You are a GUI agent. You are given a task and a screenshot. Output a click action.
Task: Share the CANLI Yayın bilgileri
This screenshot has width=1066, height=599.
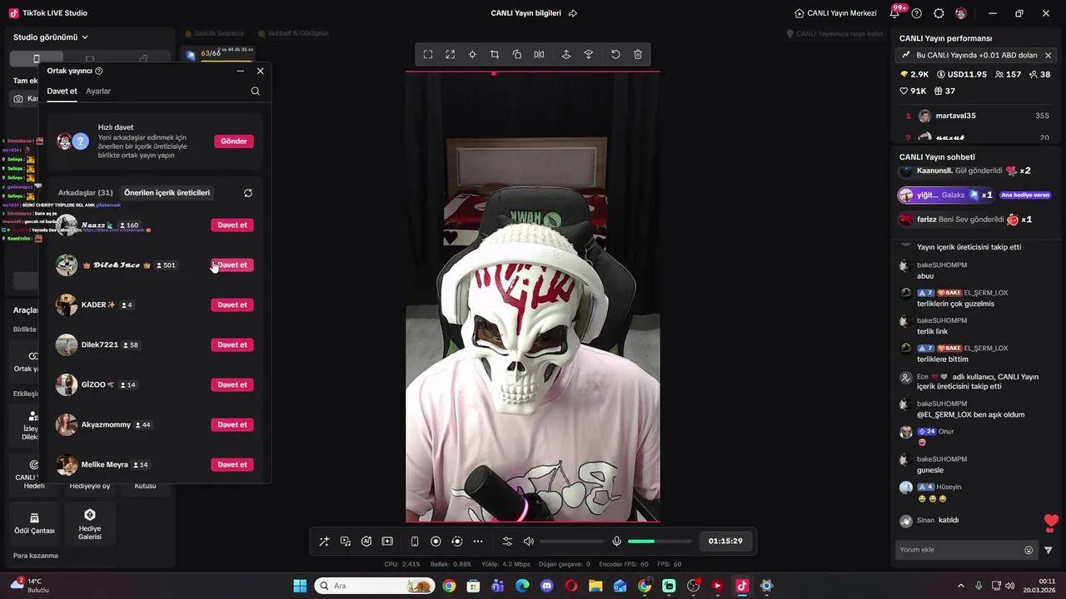pos(573,13)
